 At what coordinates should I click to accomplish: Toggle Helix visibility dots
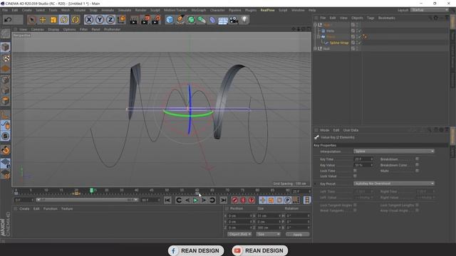pyautogui.click(x=357, y=31)
